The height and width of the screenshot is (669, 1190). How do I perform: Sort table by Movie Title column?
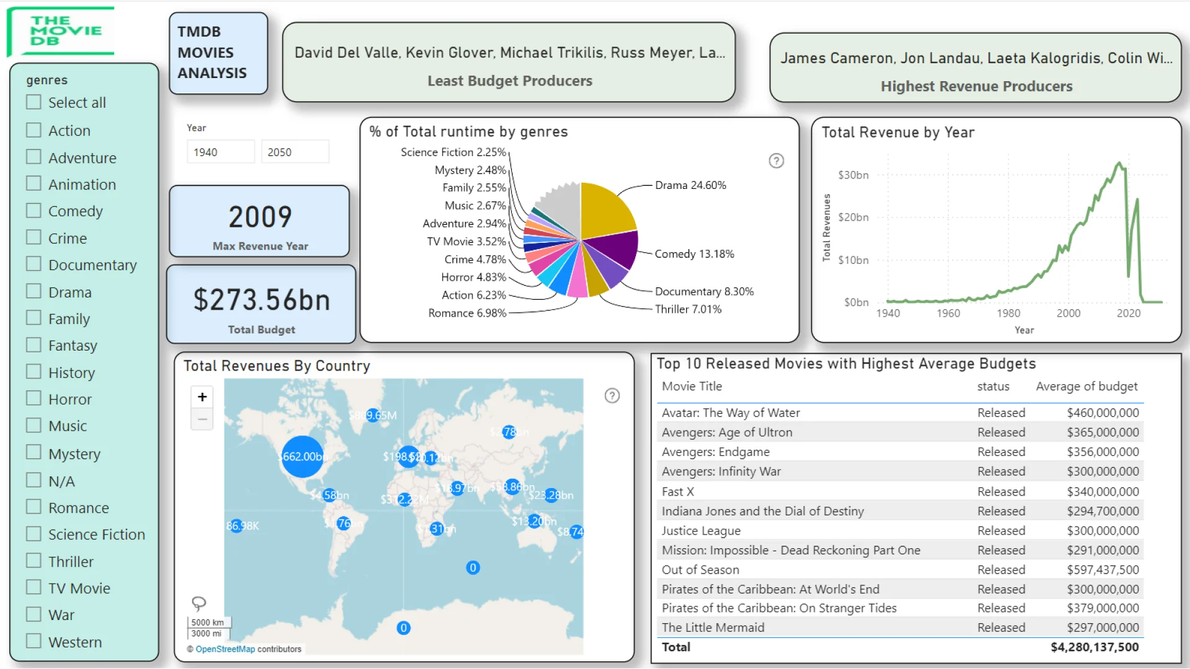coord(692,387)
